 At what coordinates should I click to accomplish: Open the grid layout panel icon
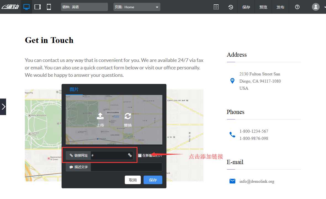pyautogui.click(x=216, y=7)
